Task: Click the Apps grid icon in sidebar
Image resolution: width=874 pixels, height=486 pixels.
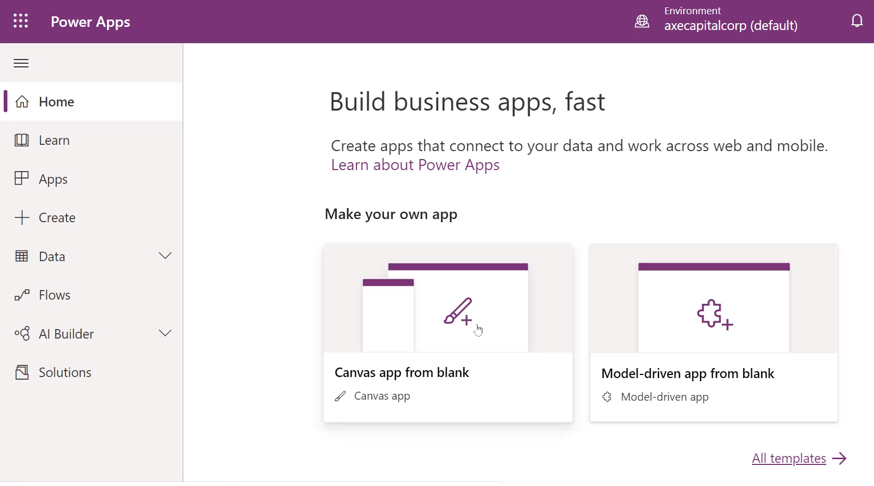Action: pyautogui.click(x=22, y=178)
